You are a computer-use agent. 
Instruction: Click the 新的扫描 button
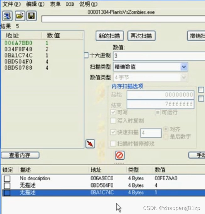(110, 36)
